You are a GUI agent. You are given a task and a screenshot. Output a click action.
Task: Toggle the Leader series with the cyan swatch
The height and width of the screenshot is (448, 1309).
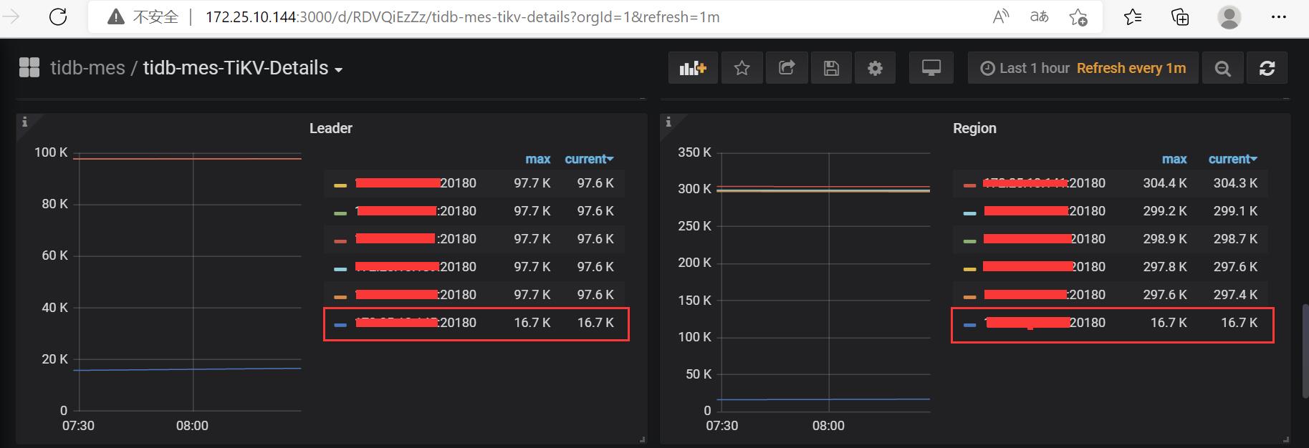coord(416,267)
